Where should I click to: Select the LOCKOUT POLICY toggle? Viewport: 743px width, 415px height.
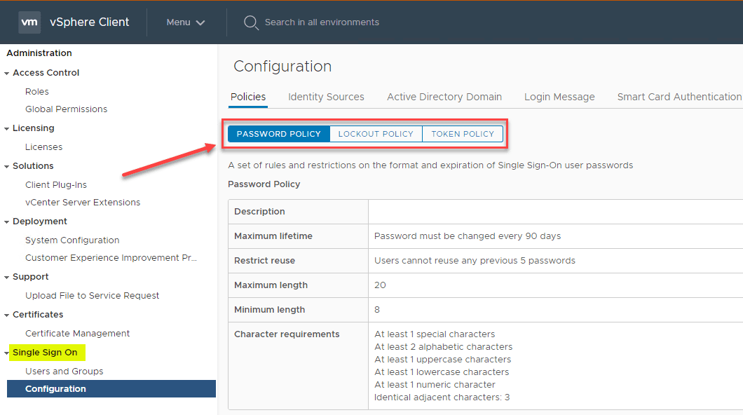(x=376, y=133)
